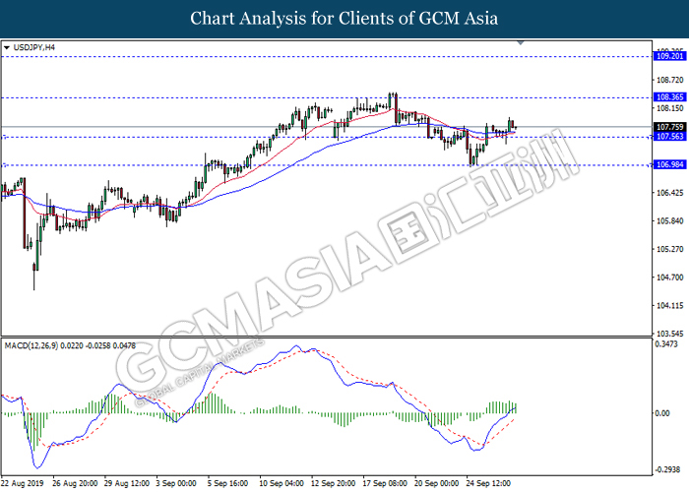
Task: Click the current price 107.759 label
Action: (x=669, y=127)
